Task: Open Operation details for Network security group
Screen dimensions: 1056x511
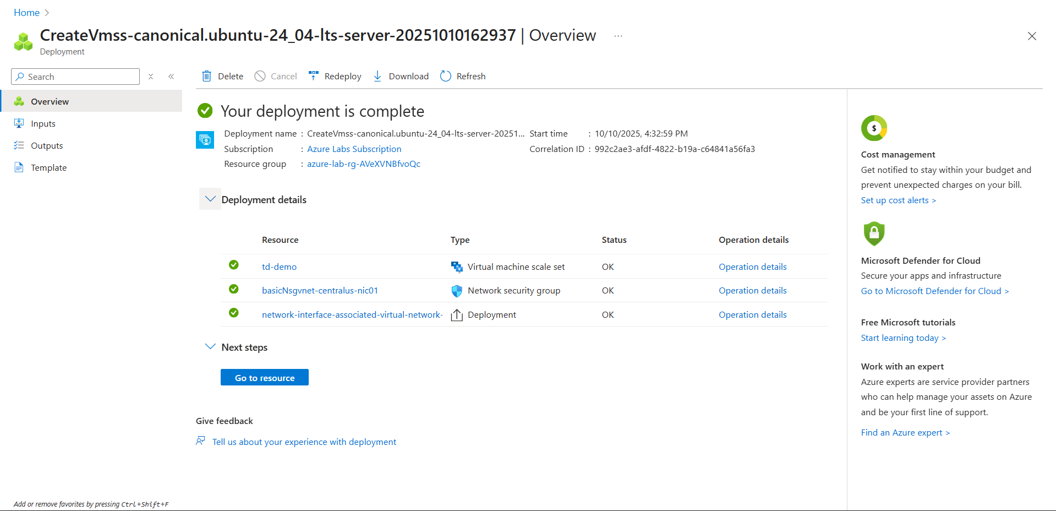Action: (752, 291)
